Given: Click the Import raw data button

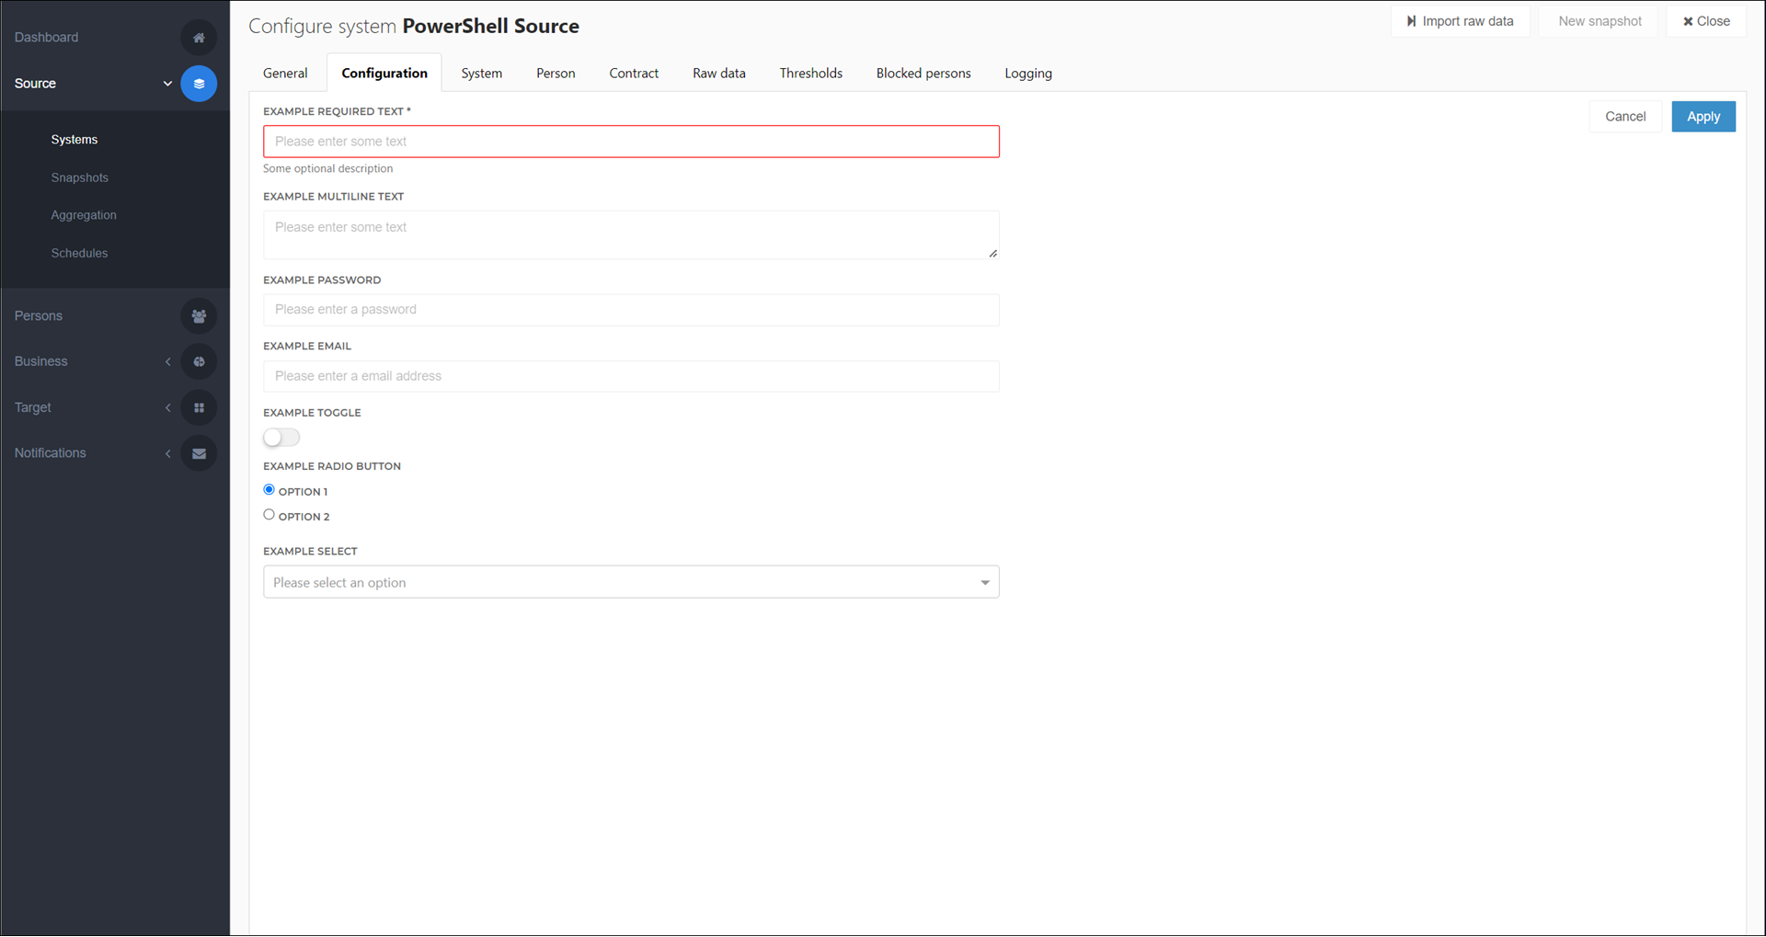Looking at the screenshot, I should point(1460,21).
